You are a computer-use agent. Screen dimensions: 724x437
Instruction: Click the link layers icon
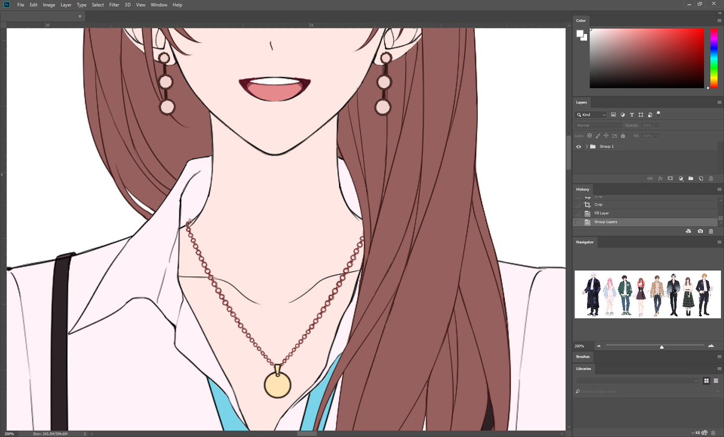tap(650, 178)
